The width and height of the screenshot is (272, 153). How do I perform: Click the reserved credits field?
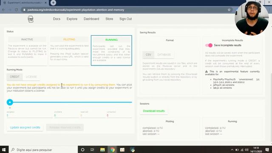tap(93, 115)
